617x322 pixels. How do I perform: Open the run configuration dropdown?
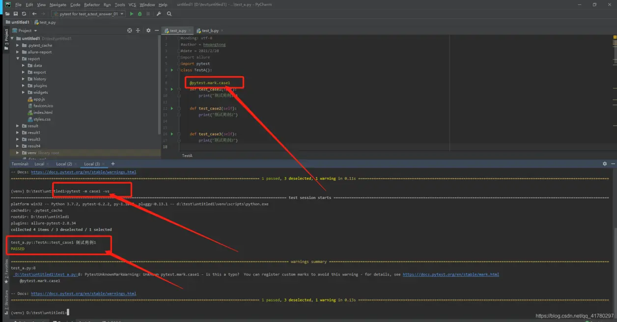pyautogui.click(x=88, y=14)
